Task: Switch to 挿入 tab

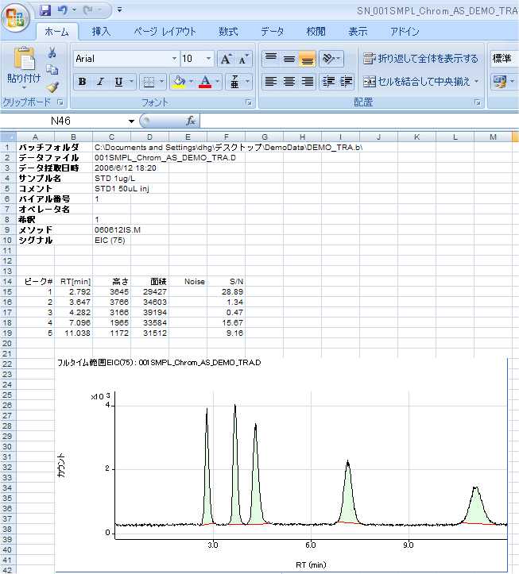Action: (101, 32)
